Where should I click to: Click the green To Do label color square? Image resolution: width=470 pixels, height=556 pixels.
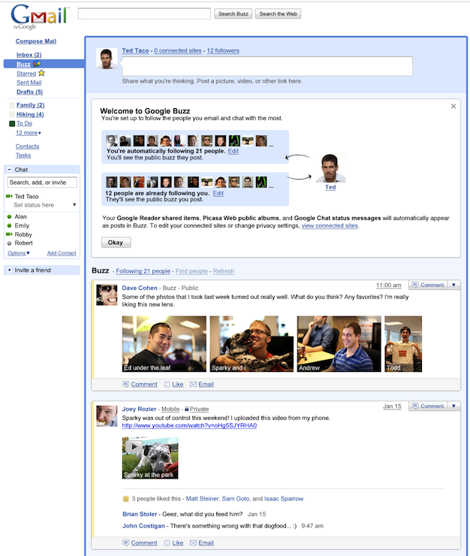point(11,123)
